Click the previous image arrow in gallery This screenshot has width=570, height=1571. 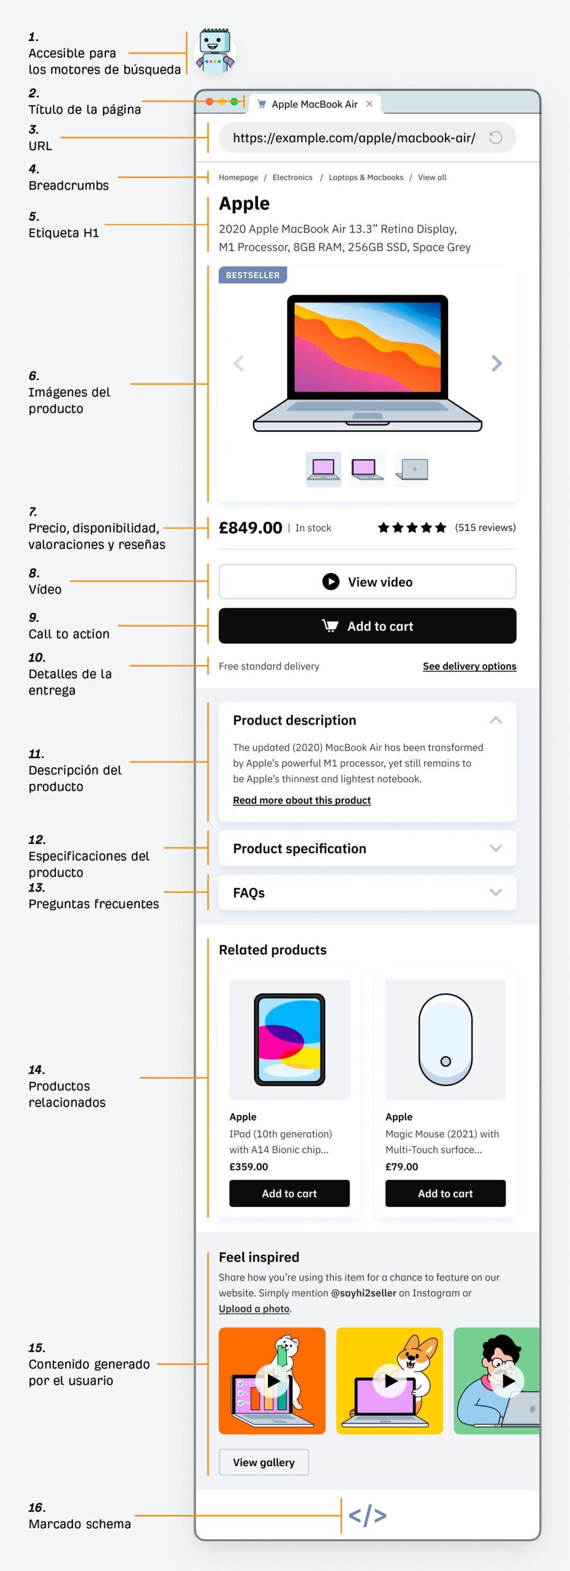tap(238, 363)
